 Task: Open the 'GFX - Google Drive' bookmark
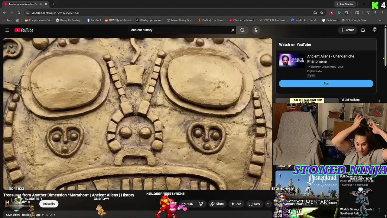pos(354,20)
